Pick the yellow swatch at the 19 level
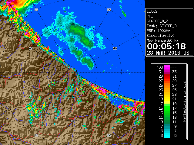Viewport: 194px width, 145px height. tap(167, 99)
